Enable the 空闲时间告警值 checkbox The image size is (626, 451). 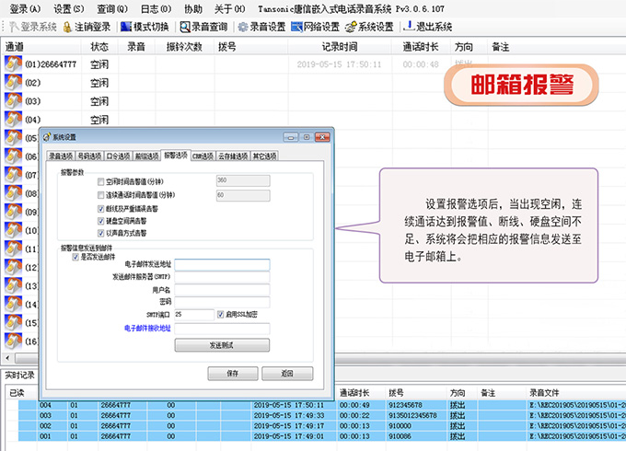click(101, 182)
